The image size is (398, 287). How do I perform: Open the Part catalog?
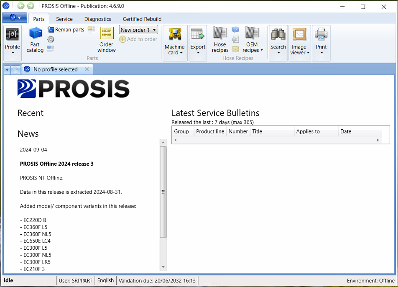pyautogui.click(x=35, y=40)
